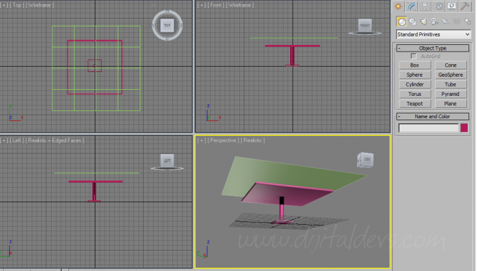Open the Standard Primitives dropdown
This screenshot has height=271, width=477.
(433, 34)
